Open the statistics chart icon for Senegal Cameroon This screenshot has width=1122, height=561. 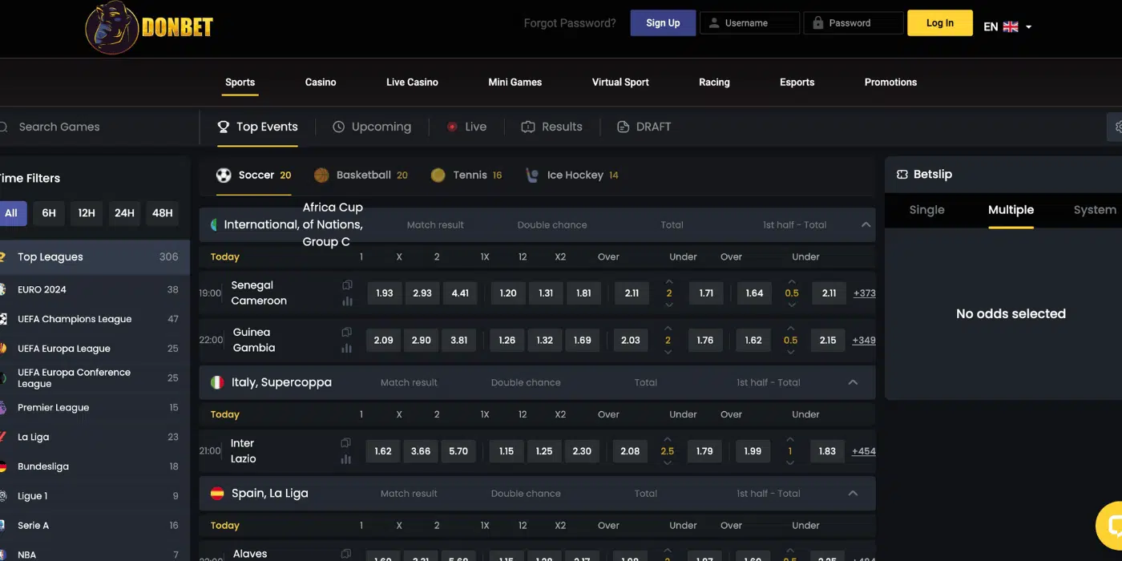pos(347,301)
